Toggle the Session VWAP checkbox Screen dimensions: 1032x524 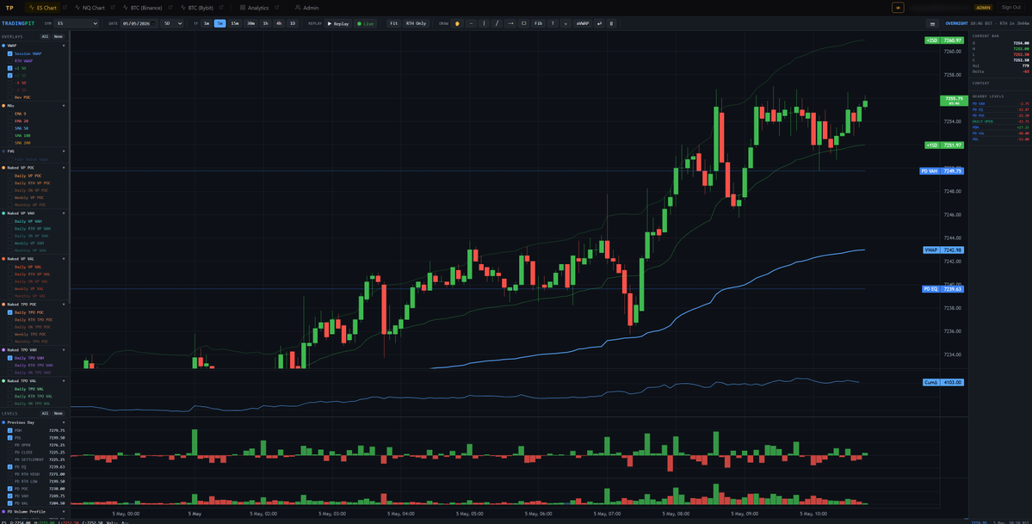click(9, 53)
